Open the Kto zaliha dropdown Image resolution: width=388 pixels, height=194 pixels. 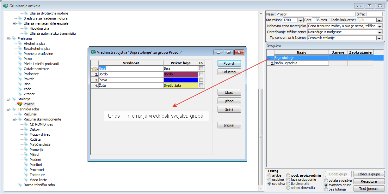point(300,20)
